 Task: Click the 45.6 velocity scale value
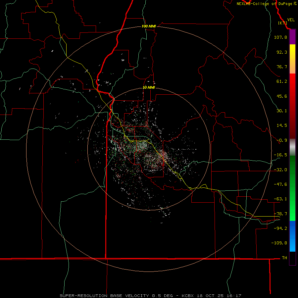282,96
